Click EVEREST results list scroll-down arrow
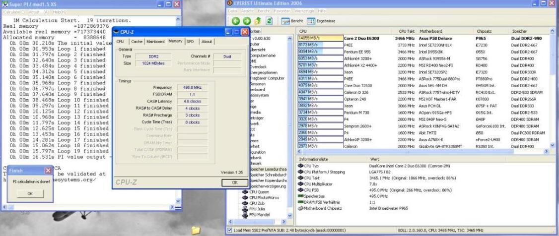Image resolution: width=559 pixels, height=236 pixels. tap(553, 145)
